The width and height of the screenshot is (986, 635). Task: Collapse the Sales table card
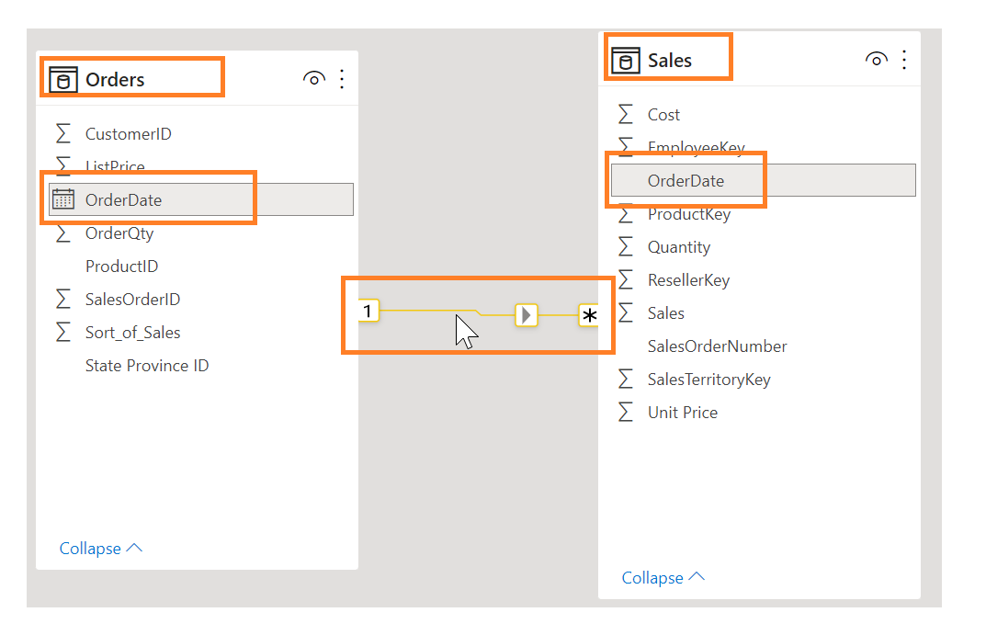click(663, 577)
